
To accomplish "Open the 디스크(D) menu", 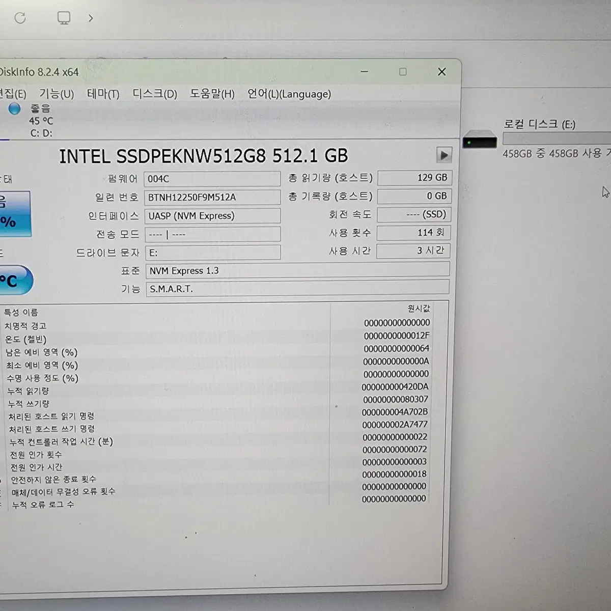I will tap(155, 94).
